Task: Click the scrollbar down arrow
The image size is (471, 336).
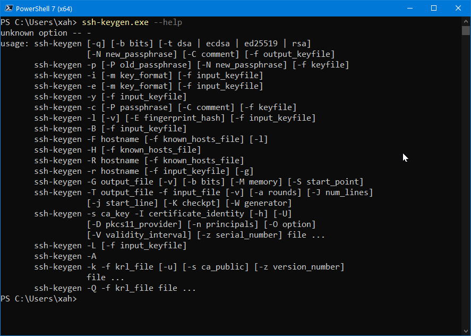Action: (x=466, y=331)
